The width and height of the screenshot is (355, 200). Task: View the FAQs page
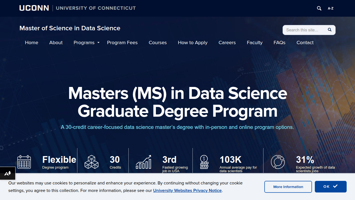(280, 42)
